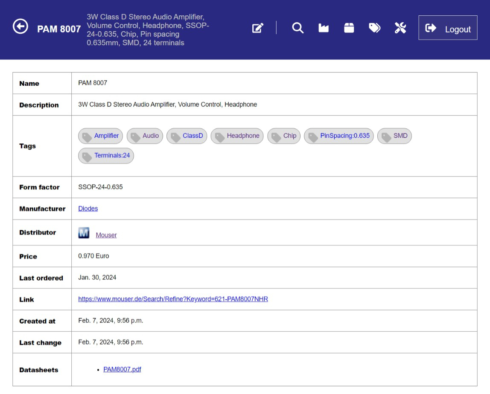Viewport: 490px width, 394px height.
Task: Click the Last change timestamp value
Action: pos(111,342)
